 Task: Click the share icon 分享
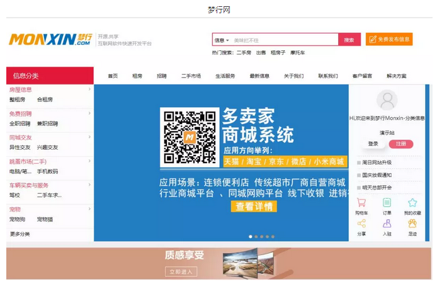point(361,223)
